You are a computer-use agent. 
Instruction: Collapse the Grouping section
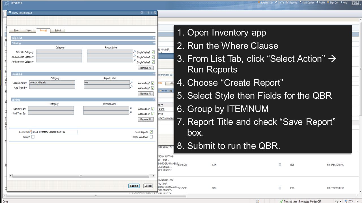(154, 74)
